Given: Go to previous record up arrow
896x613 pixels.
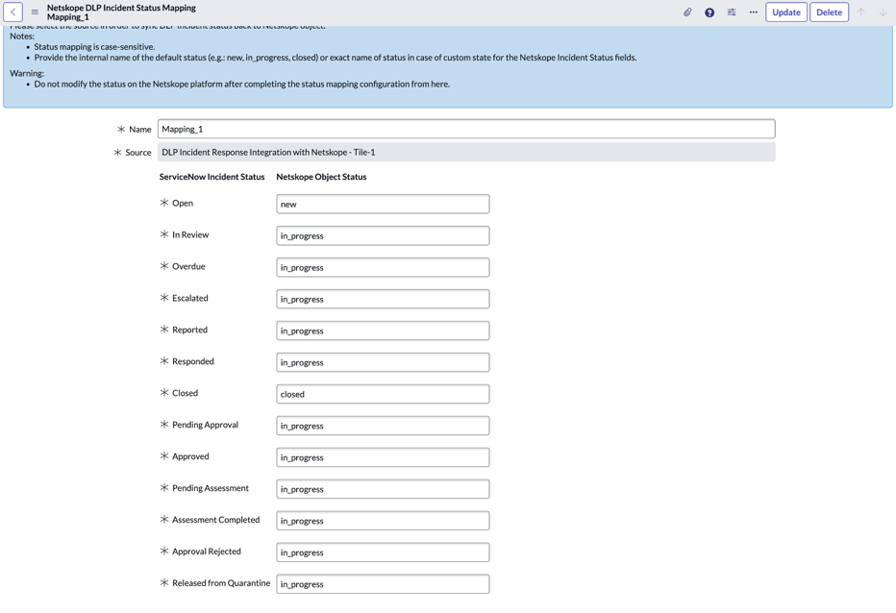Looking at the screenshot, I should pos(861,12).
